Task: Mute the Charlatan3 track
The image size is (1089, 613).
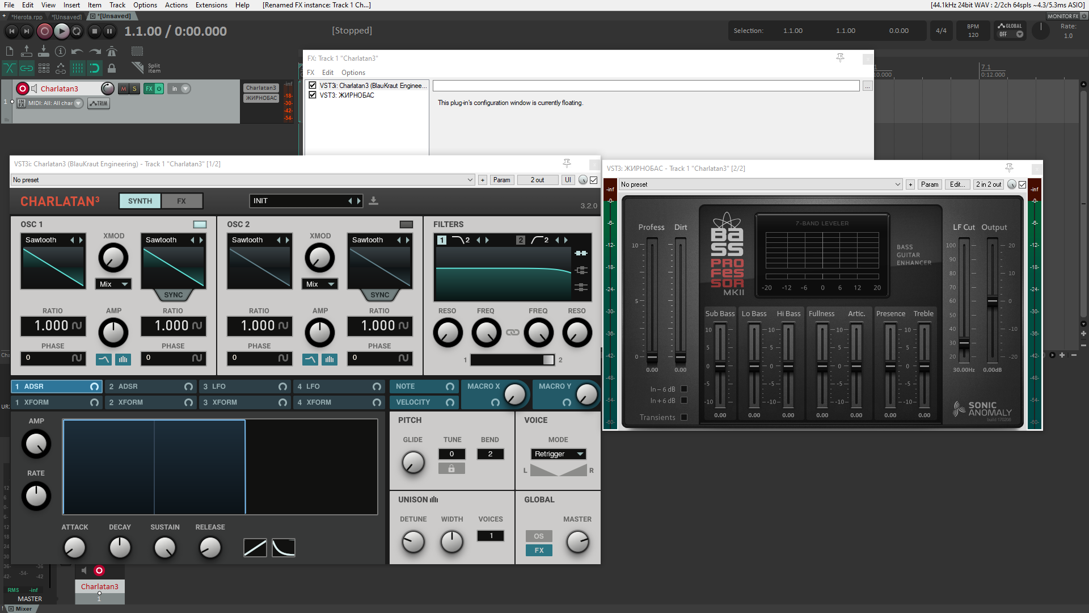Action: pos(123,89)
